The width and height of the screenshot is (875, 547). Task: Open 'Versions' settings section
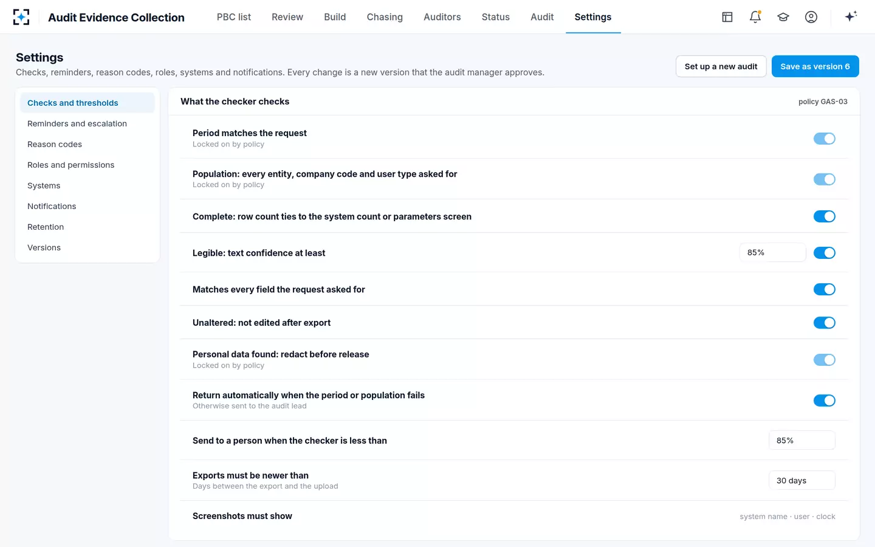tap(87, 247)
